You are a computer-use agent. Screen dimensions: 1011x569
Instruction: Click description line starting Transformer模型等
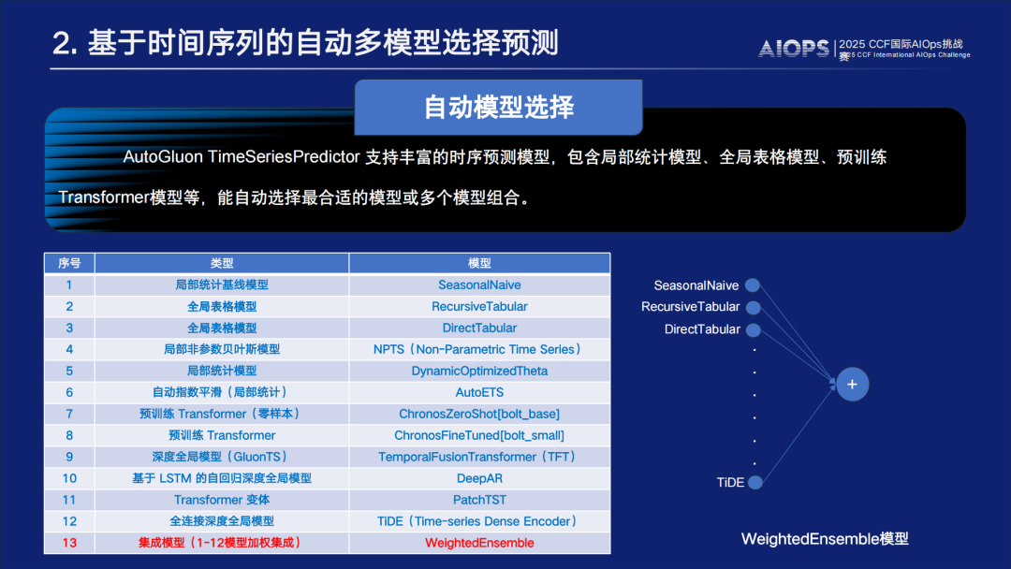[294, 197]
